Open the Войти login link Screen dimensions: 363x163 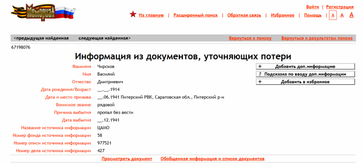(x=313, y=7)
